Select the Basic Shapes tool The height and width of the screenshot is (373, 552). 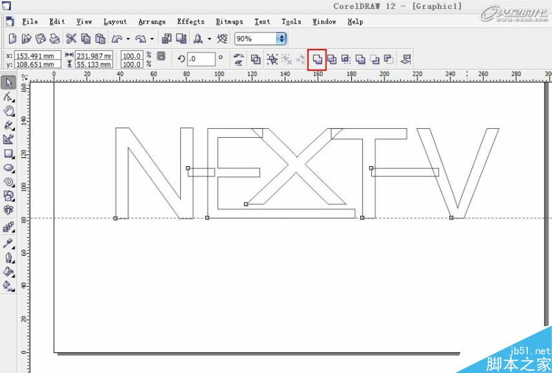tap(8, 196)
